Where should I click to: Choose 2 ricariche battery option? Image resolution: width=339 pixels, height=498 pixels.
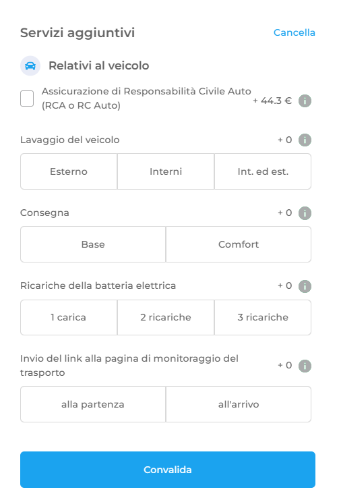(x=166, y=317)
